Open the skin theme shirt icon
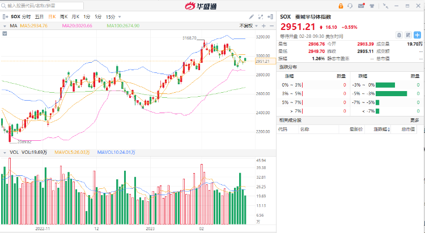 372,6
